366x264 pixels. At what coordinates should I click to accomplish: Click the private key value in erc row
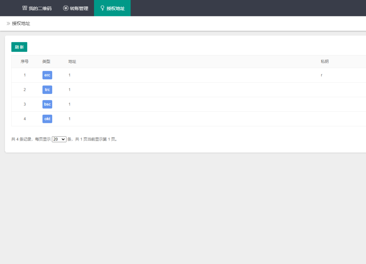(x=322, y=75)
